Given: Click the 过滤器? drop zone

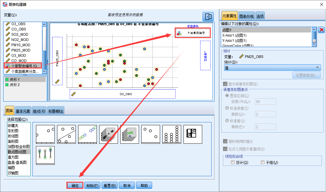Looking at the screenshot, I should point(205,55).
